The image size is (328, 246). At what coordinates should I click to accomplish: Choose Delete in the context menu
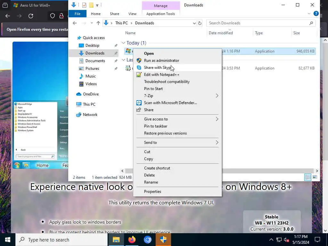coord(149,175)
